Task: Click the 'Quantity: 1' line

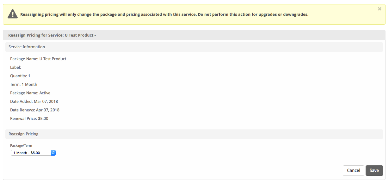Action: (x=20, y=76)
